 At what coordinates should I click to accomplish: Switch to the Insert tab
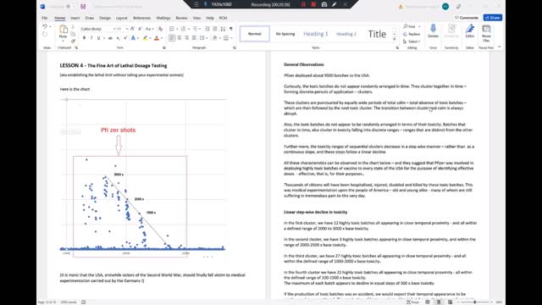point(75,18)
